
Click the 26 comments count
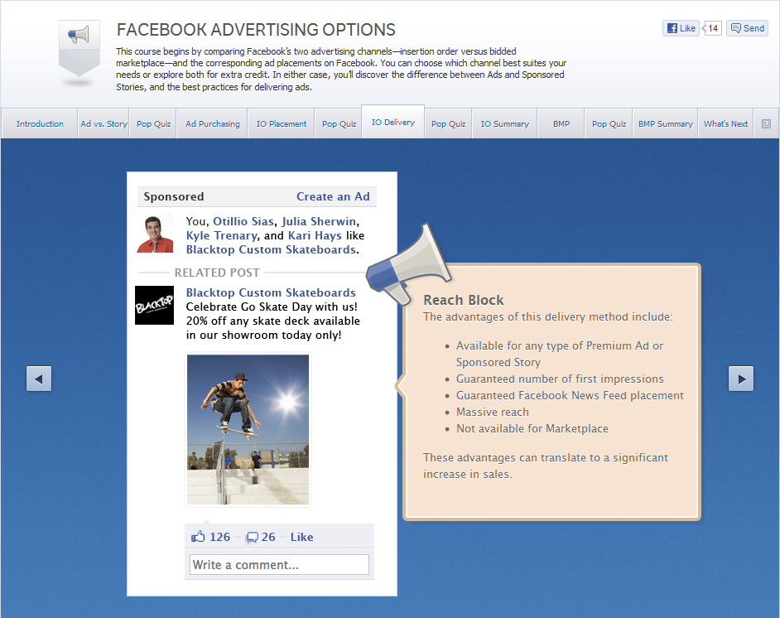pyautogui.click(x=268, y=537)
